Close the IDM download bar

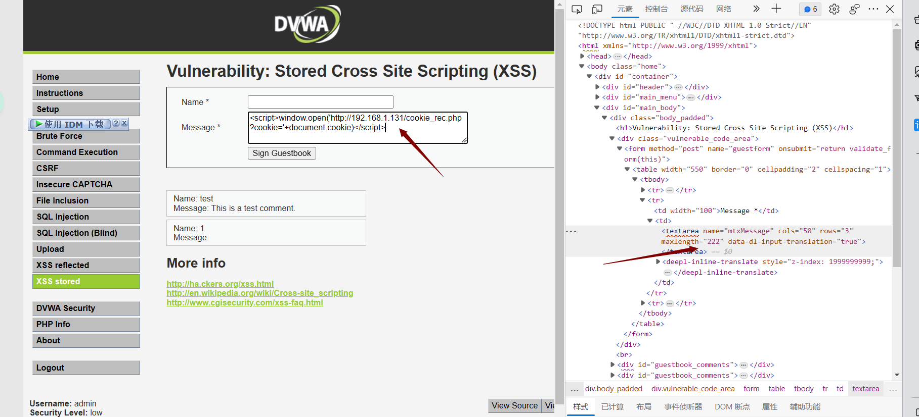pyautogui.click(x=124, y=123)
